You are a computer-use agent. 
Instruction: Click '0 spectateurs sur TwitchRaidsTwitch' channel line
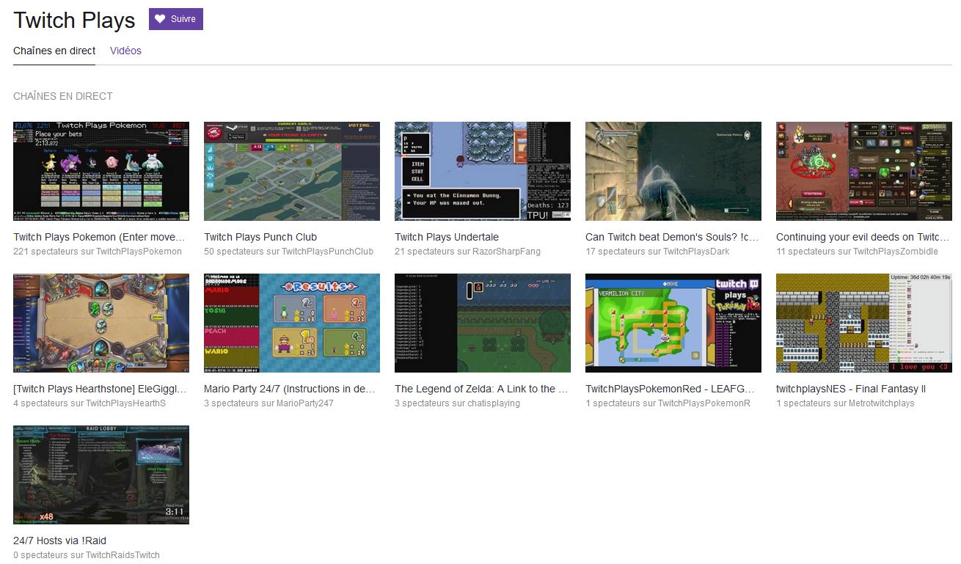87,555
